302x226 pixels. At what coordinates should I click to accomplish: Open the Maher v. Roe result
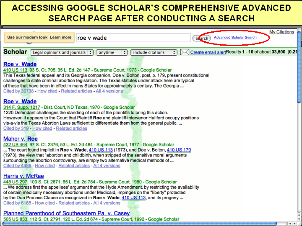click(x=21, y=139)
